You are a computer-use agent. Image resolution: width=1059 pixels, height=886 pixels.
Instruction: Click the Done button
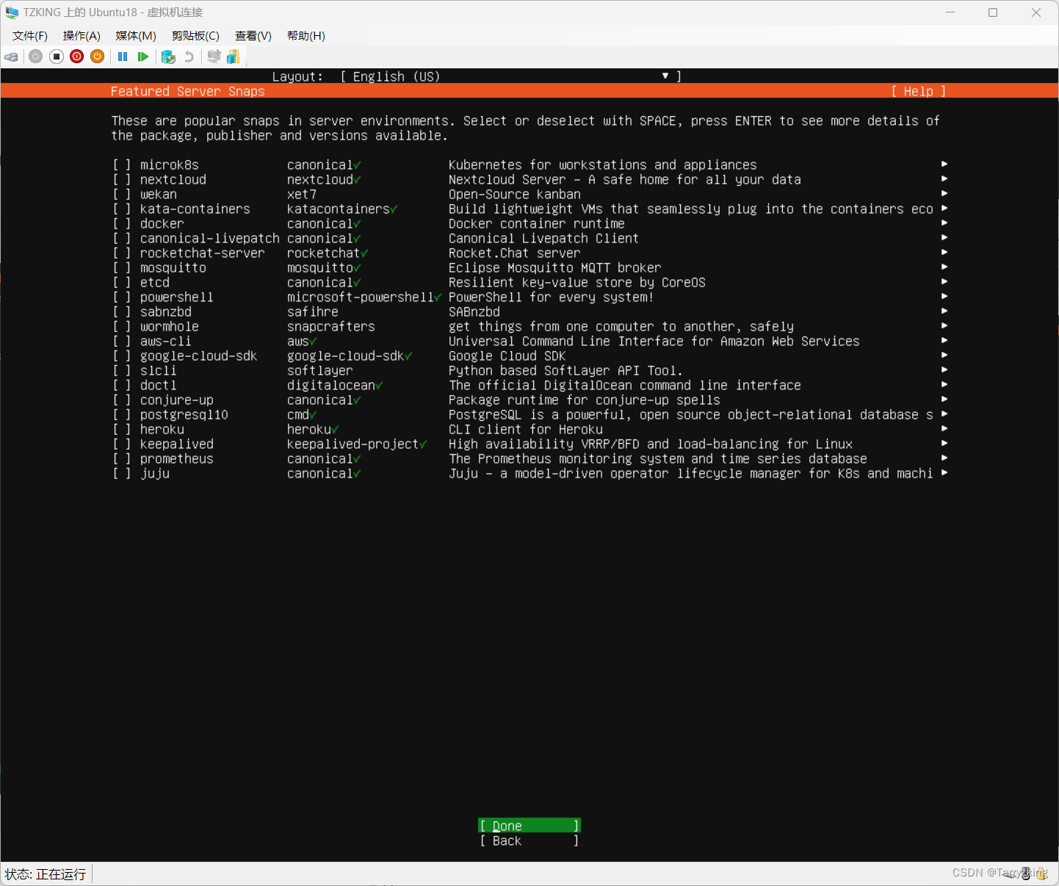pos(529,826)
